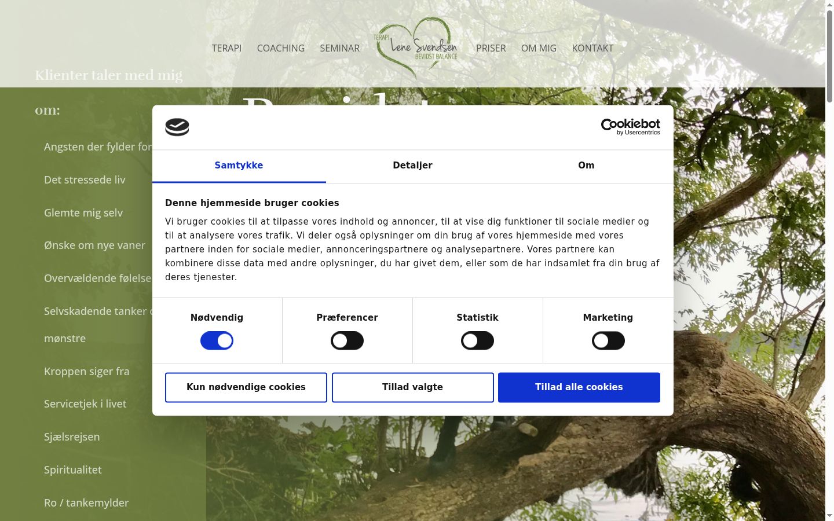Open the KONTAKT menu item
The height and width of the screenshot is (521, 834).
coord(592,48)
